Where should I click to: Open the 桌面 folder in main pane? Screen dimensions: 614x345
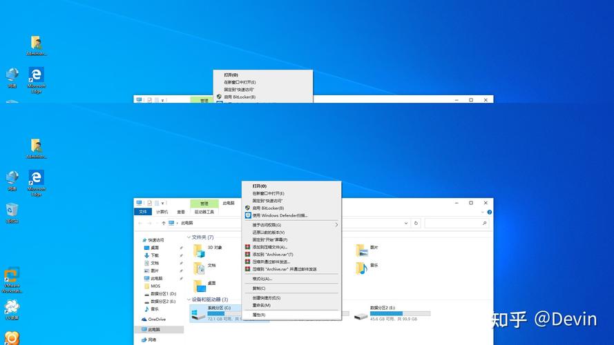click(205, 286)
